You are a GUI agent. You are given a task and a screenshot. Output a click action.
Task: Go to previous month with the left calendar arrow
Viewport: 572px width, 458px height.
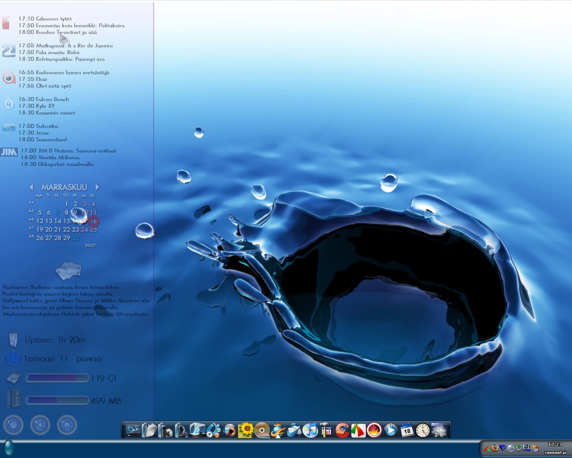pos(31,187)
